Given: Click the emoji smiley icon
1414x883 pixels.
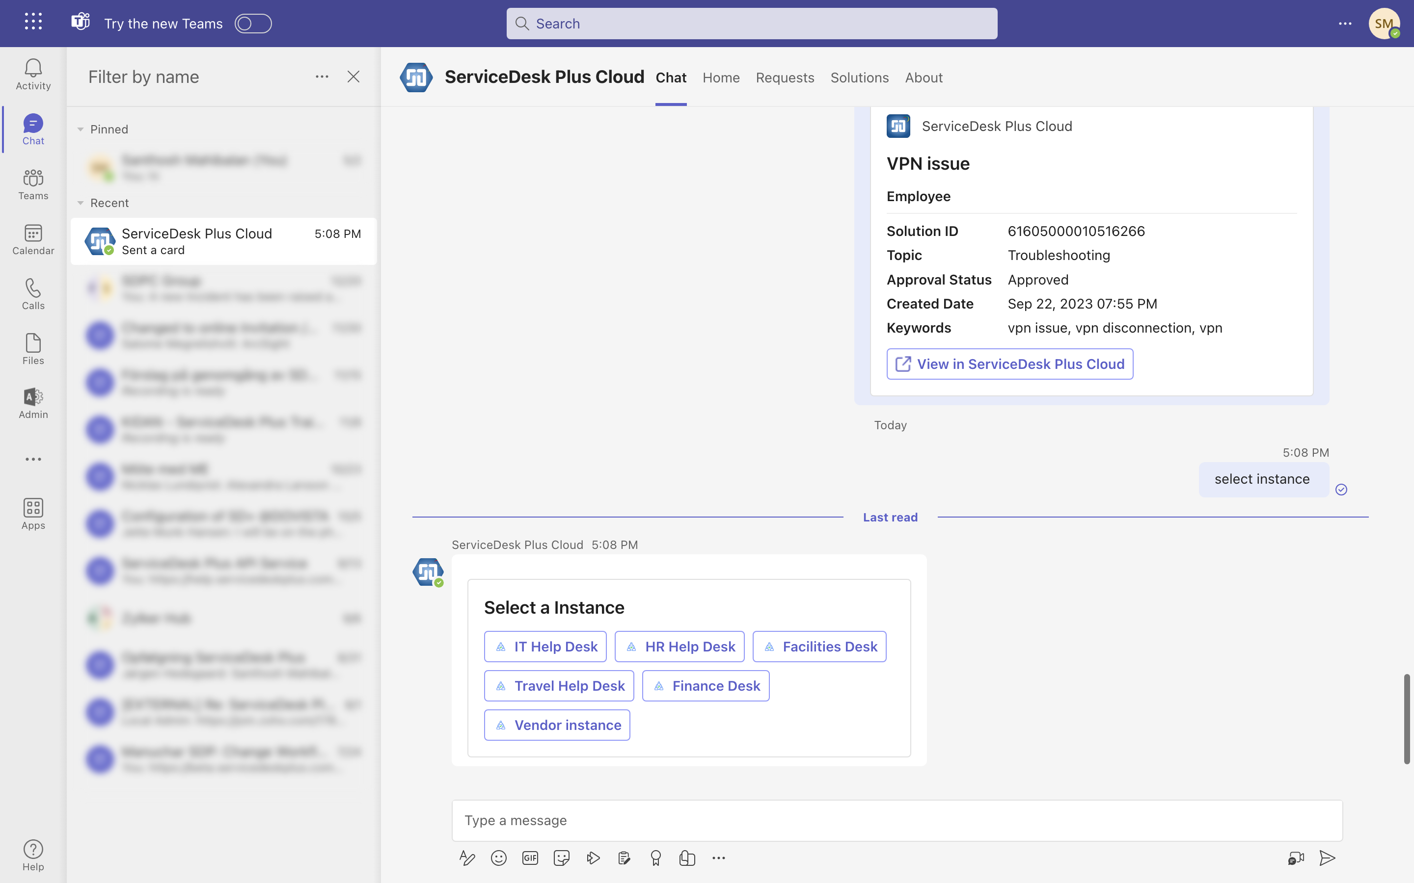Looking at the screenshot, I should point(498,858).
